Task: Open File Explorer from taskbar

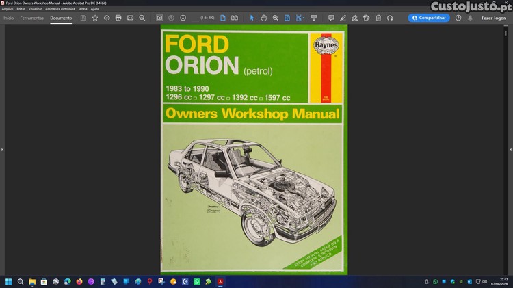Action: tap(32, 281)
